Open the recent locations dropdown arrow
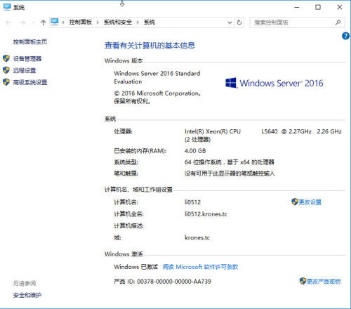 click(34, 22)
